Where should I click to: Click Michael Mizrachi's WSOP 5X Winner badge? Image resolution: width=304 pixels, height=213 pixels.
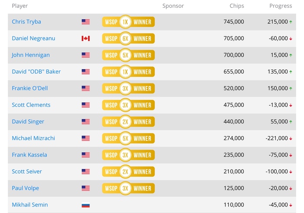click(129, 138)
